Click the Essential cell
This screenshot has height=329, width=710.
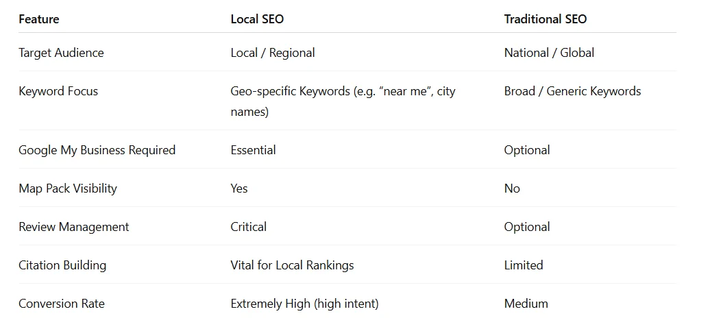pyautogui.click(x=253, y=150)
